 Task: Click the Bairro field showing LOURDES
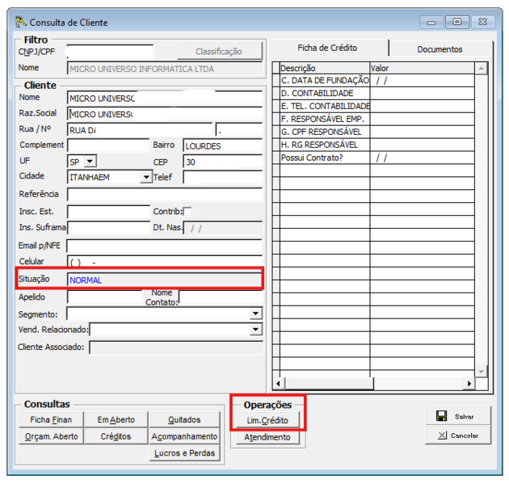pyautogui.click(x=222, y=146)
